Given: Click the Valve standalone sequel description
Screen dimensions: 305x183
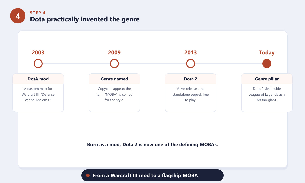Looking at the screenshot, I should tap(191, 94).
